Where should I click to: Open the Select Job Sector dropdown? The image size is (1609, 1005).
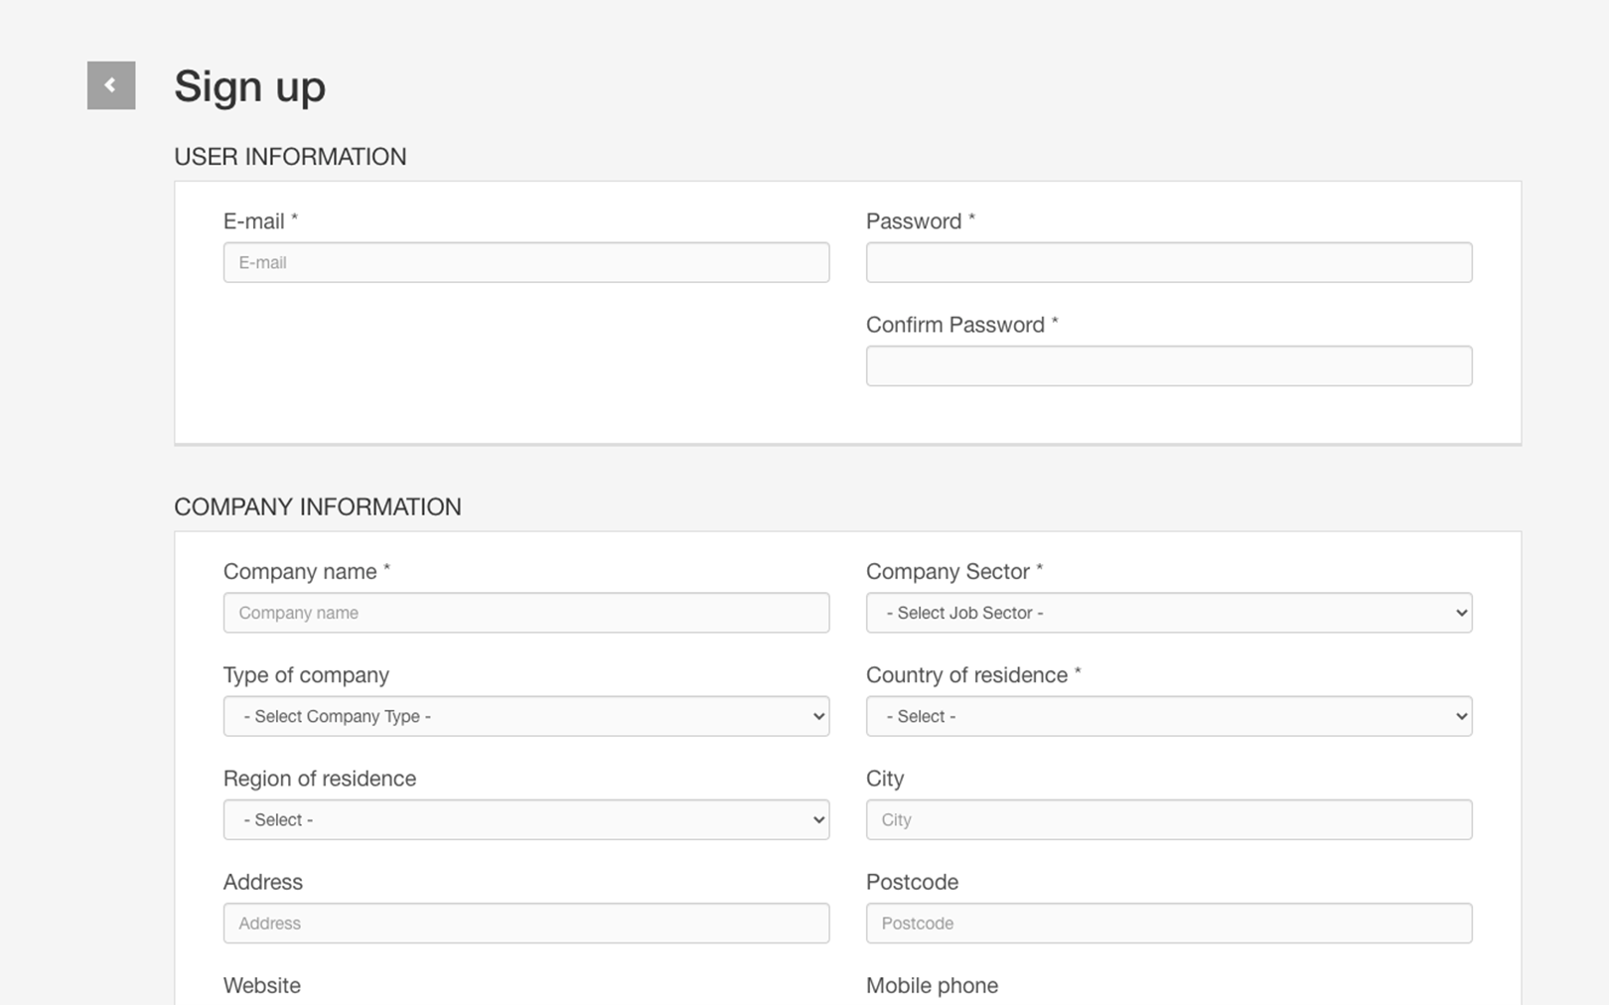tap(1169, 613)
